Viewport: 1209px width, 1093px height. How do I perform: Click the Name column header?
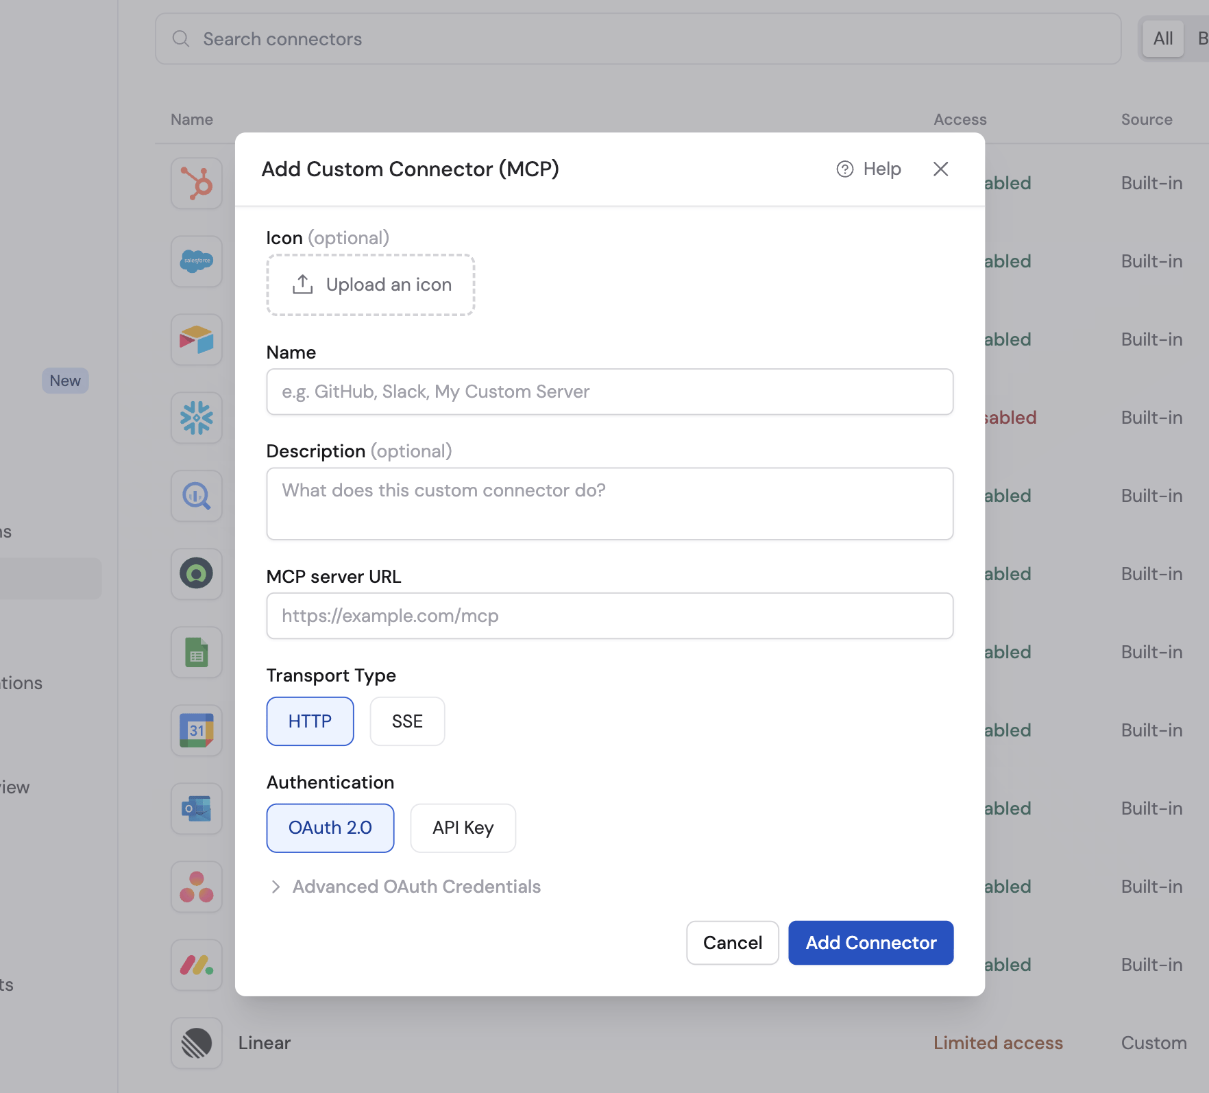(192, 119)
